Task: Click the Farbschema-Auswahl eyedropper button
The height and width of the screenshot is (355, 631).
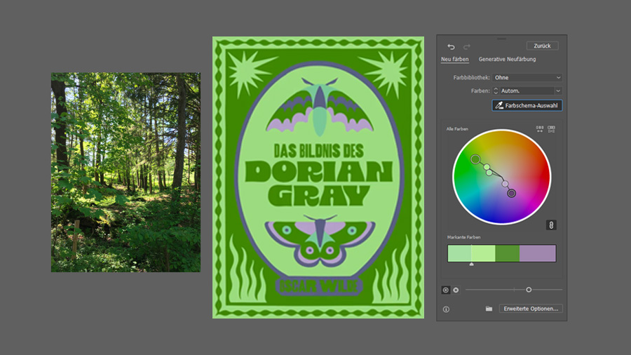Action: [x=527, y=105]
